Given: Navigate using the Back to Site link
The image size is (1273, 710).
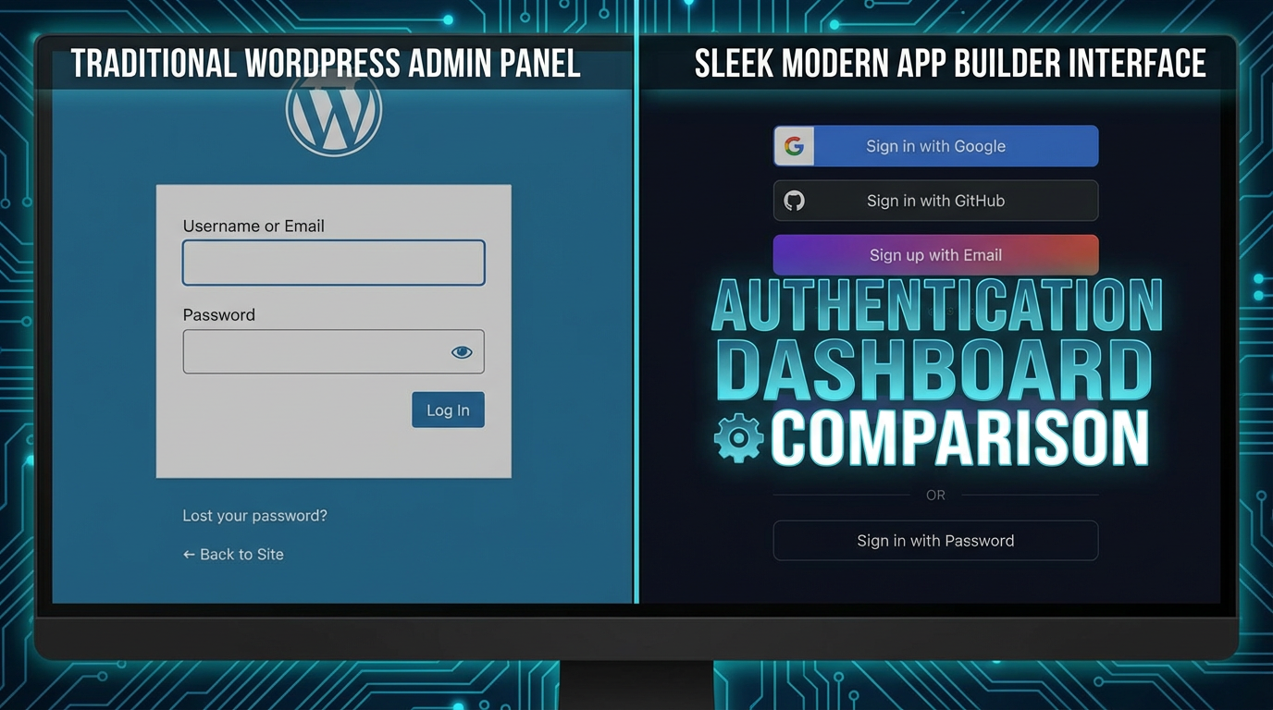Looking at the screenshot, I should [x=233, y=555].
